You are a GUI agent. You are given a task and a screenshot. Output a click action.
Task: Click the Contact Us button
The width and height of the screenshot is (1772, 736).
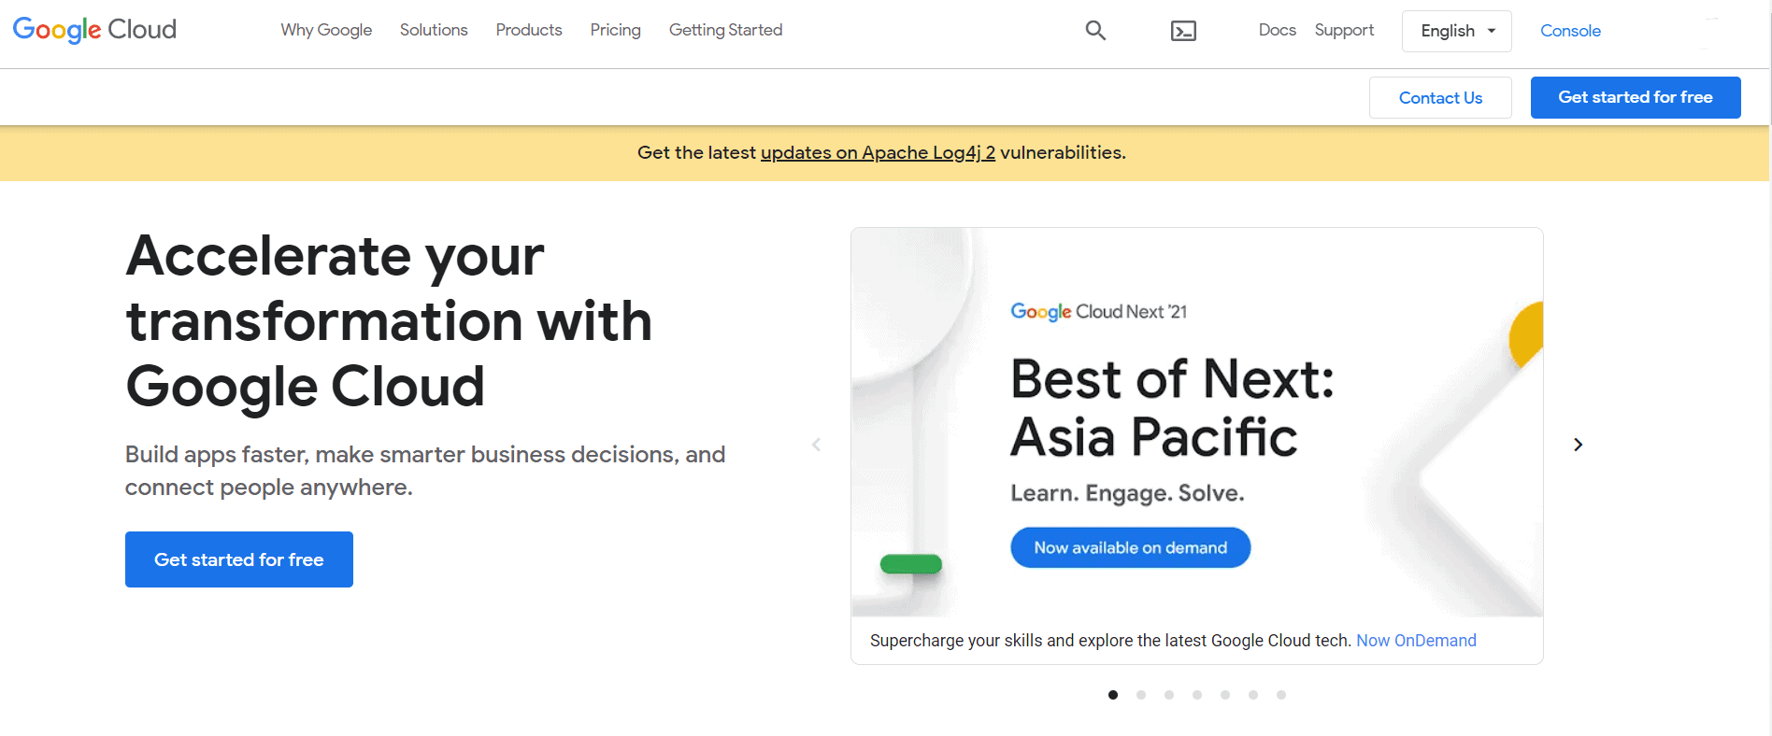coord(1440,98)
